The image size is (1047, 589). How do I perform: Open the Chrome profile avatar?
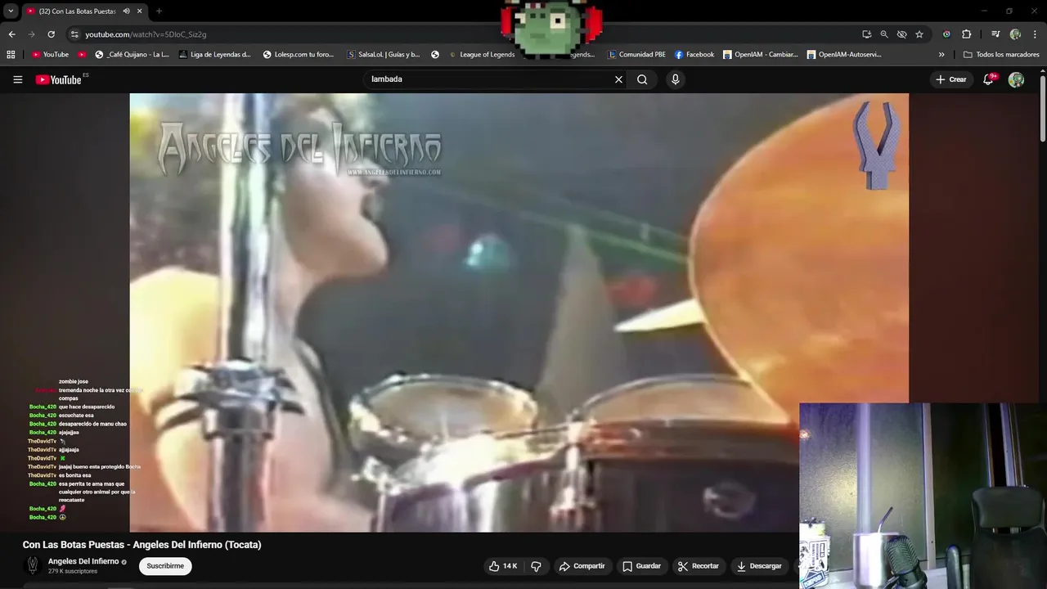click(1015, 34)
